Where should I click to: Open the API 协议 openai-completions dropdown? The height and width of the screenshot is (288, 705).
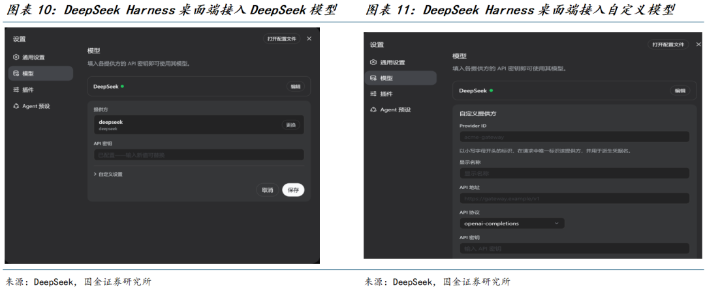click(512, 223)
